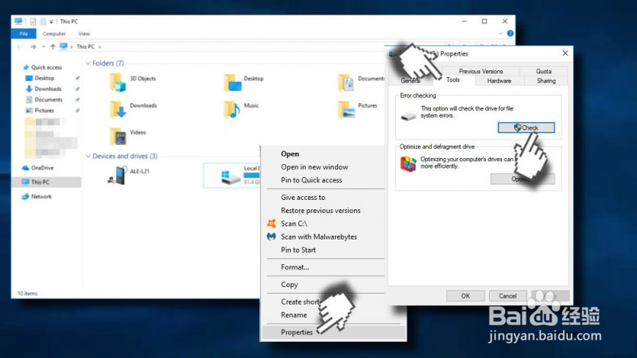Open the Downloads folder in Folders list

tap(118, 110)
